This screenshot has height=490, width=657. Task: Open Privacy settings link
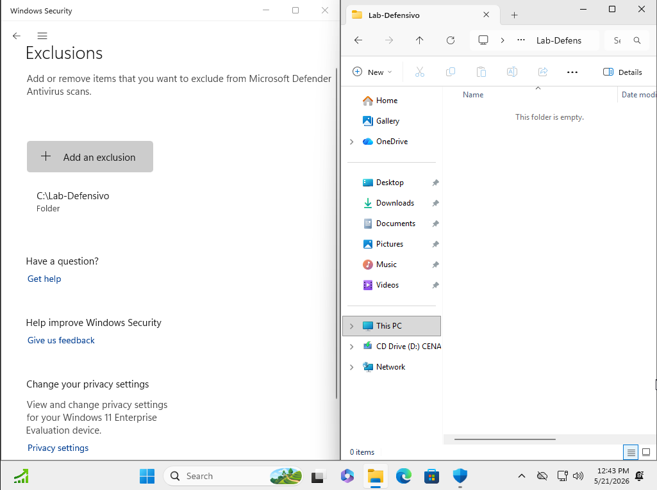point(58,448)
